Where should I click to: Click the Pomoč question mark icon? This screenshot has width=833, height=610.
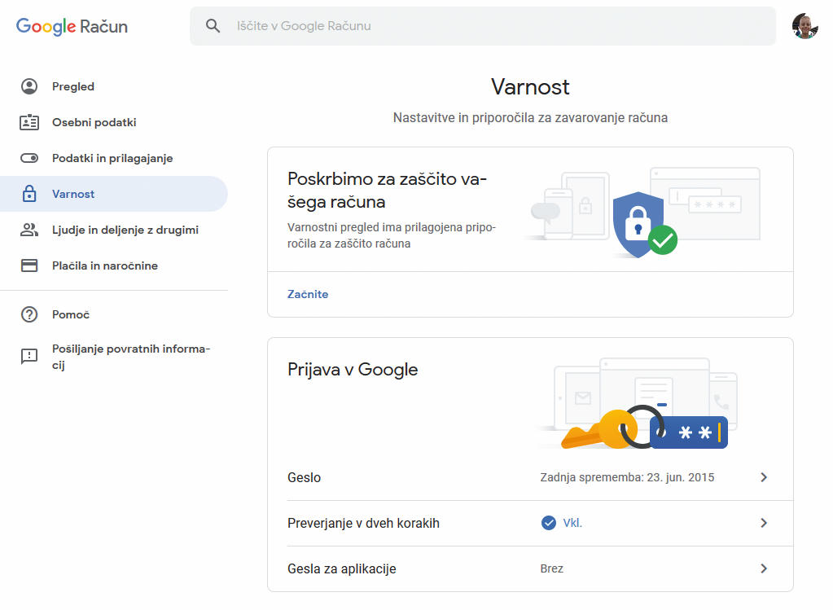point(29,314)
